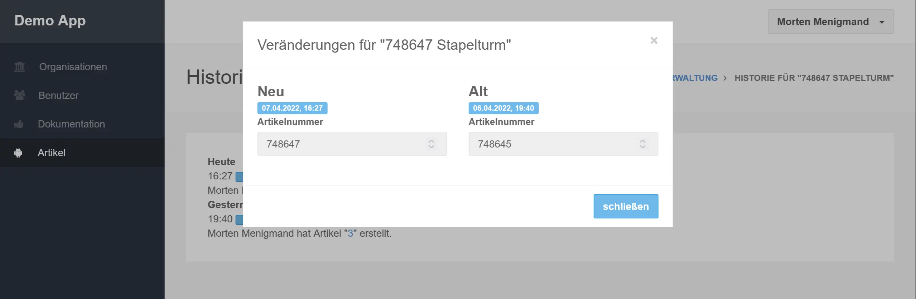Open the Organisationen sidebar menu item
The height and width of the screenshot is (299, 916).
[73, 67]
